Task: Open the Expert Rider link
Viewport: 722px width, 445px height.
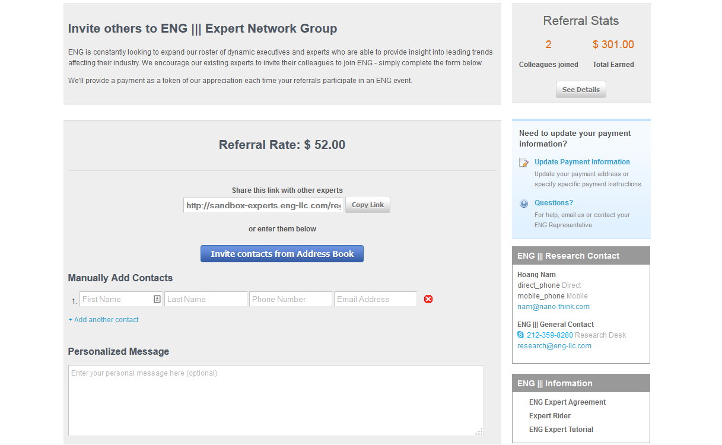Action: pyautogui.click(x=550, y=416)
